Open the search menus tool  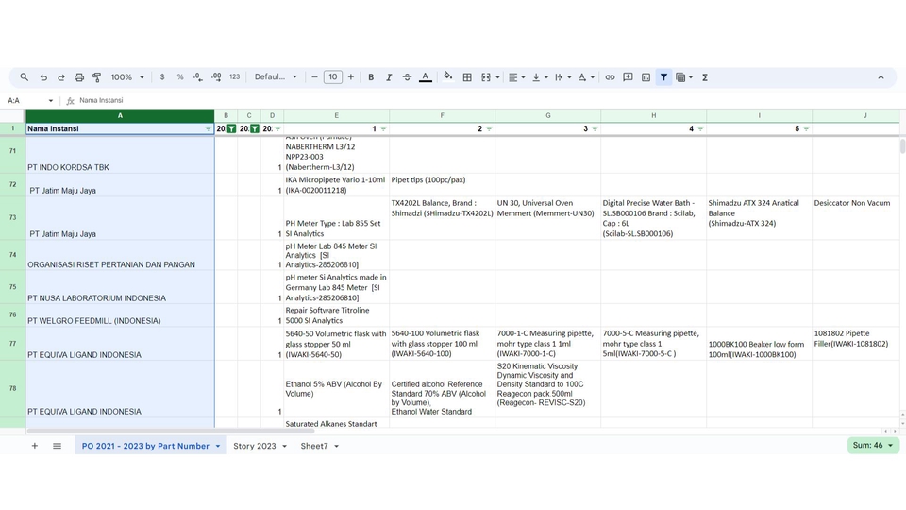[x=25, y=76]
